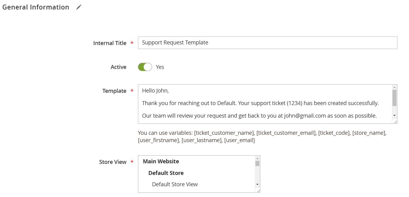This screenshot has height=197, width=409.
Task: Click the Internal Title input field
Action: 268,43
